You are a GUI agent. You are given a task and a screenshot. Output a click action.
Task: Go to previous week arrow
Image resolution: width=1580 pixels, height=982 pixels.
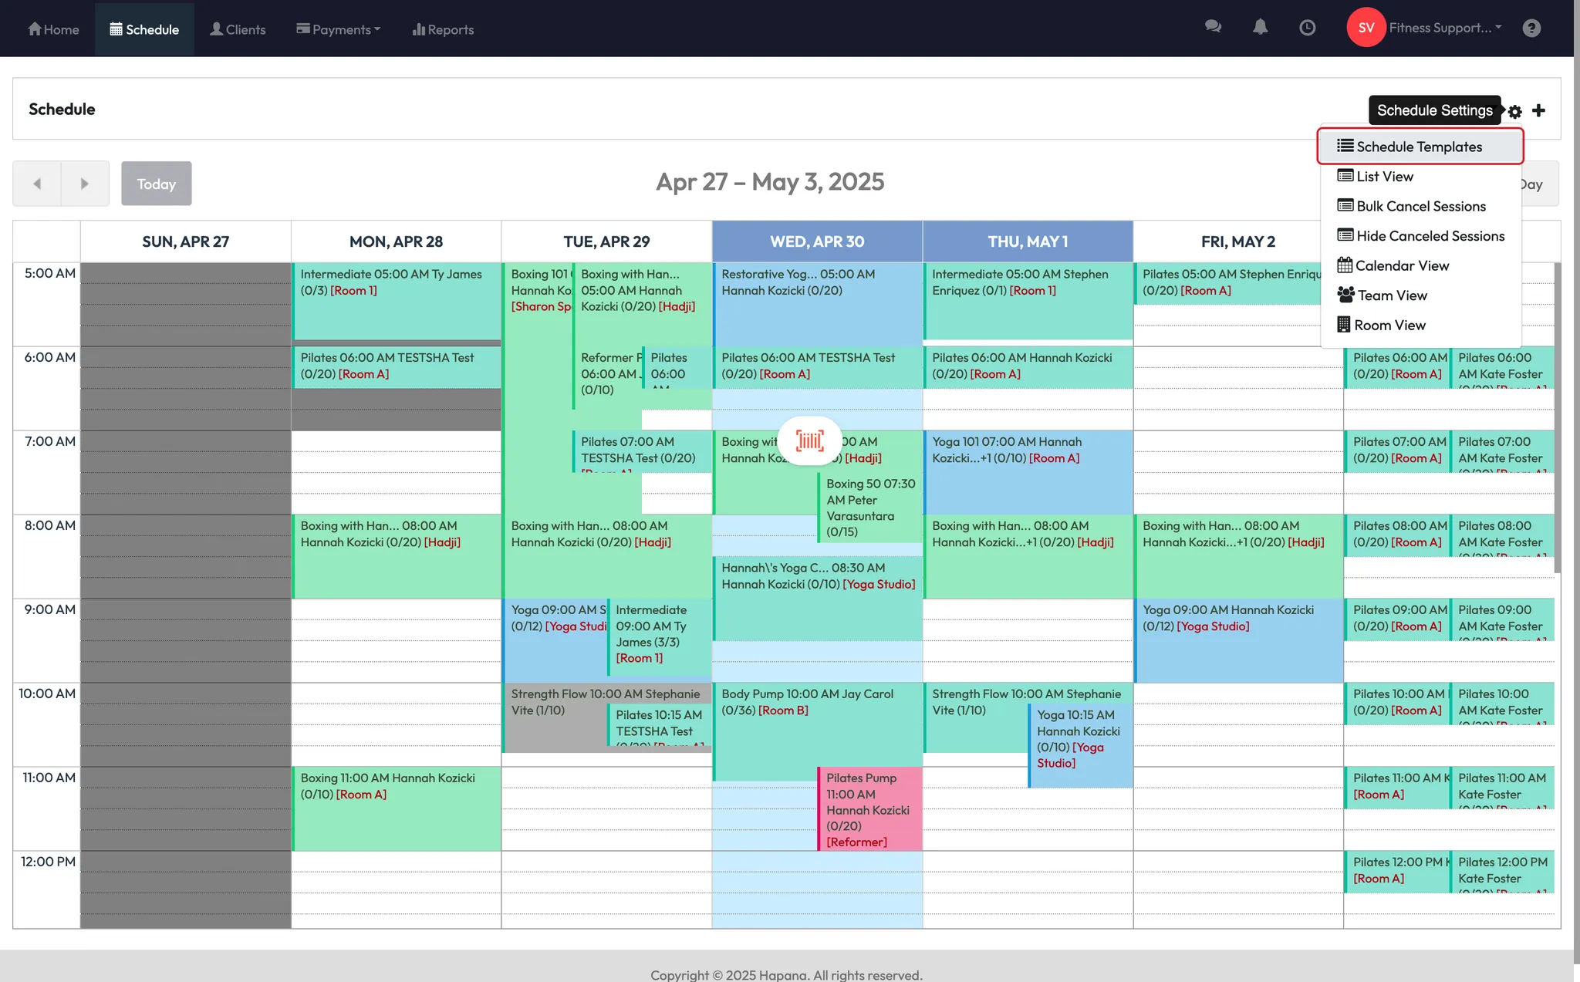[37, 184]
